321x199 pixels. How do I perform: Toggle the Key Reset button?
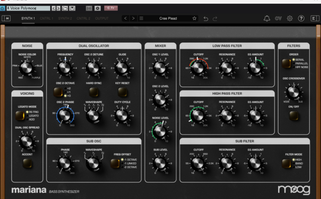pos(122,91)
